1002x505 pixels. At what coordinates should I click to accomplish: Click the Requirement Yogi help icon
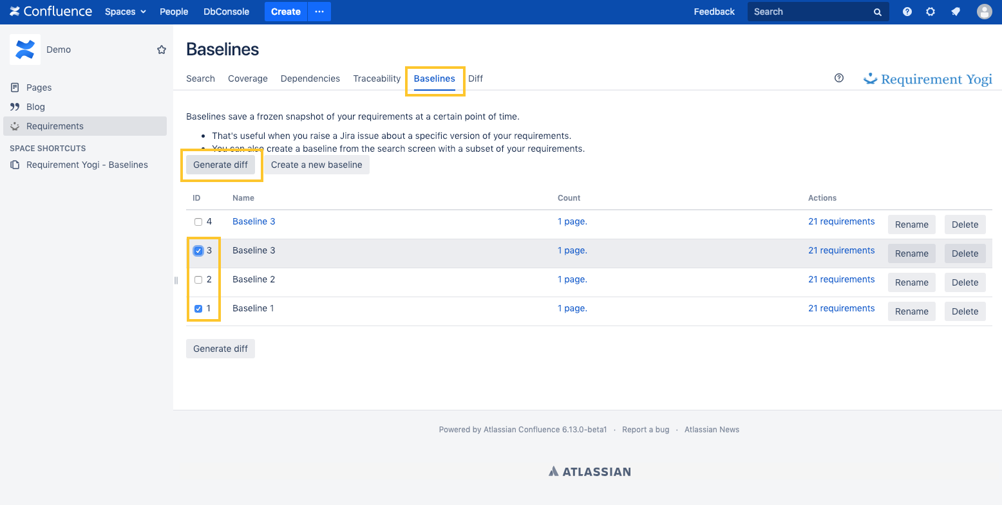(839, 78)
